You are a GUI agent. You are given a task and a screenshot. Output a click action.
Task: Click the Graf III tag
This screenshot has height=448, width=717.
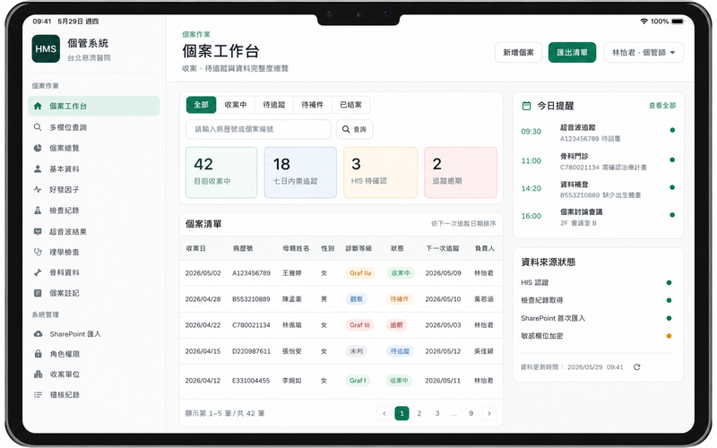coord(359,325)
